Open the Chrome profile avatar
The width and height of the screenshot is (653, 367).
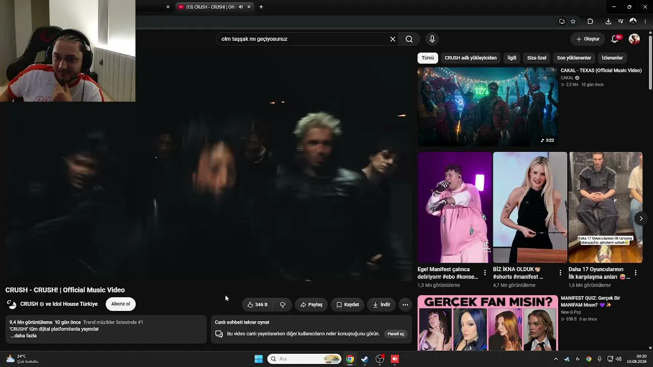coord(633,21)
